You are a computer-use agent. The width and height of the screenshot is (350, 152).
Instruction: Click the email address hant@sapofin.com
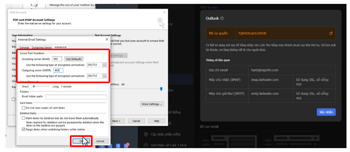pyautogui.click(x=264, y=70)
